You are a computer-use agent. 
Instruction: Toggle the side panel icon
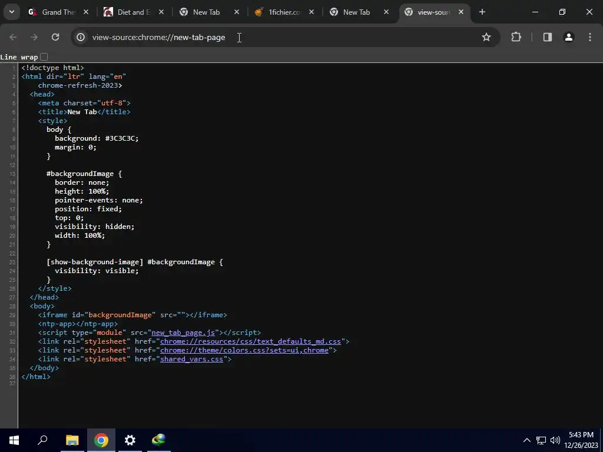pyautogui.click(x=548, y=37)
